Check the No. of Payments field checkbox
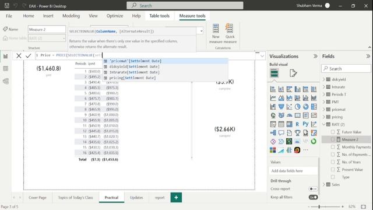The image size is (373, 210). [333, 155]
